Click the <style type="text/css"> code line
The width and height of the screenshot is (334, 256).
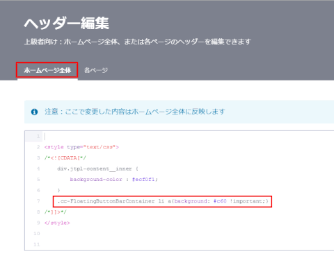pos(81,147)
